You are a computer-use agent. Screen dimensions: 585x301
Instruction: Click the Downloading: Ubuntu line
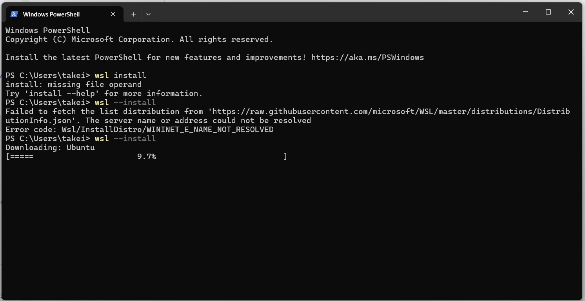(50, 147)
